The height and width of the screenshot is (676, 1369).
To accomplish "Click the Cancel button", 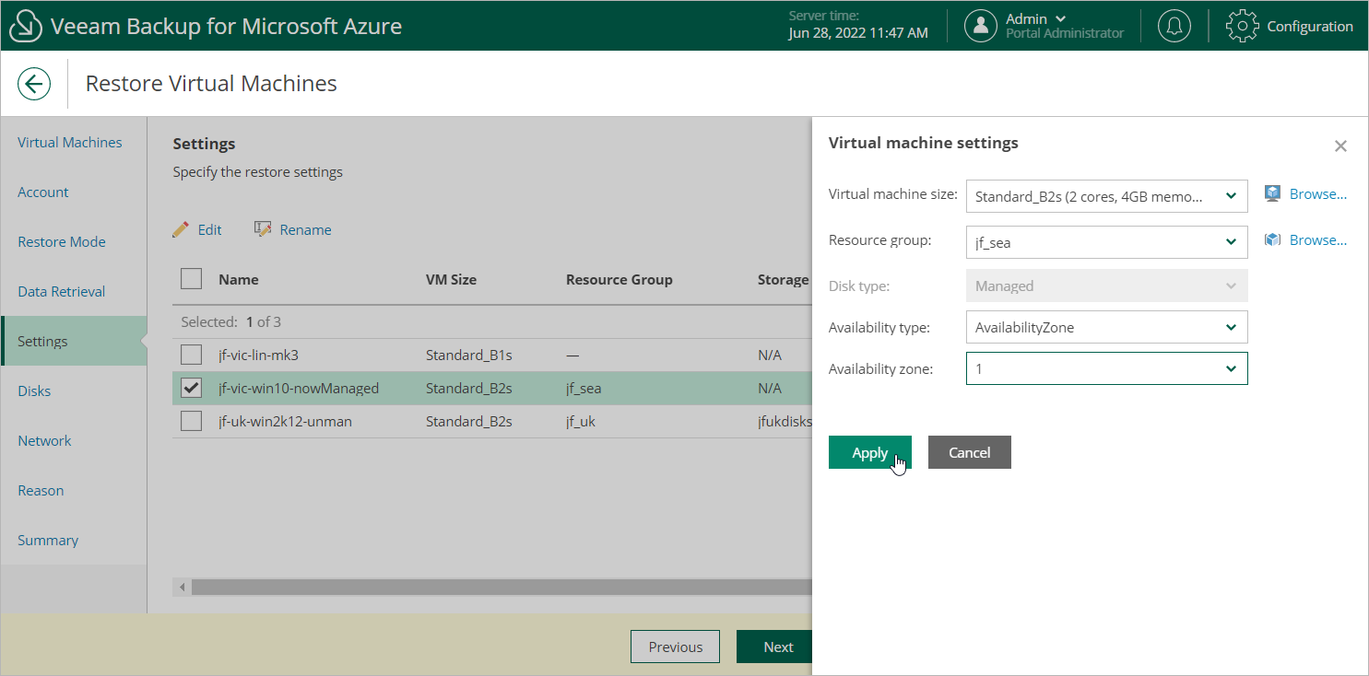I will 969,452.
